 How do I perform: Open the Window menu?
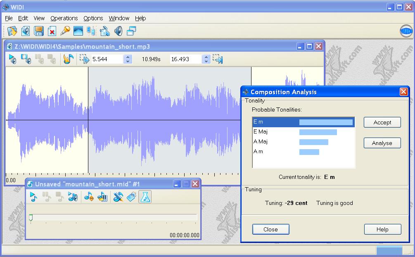click(119, 18)
